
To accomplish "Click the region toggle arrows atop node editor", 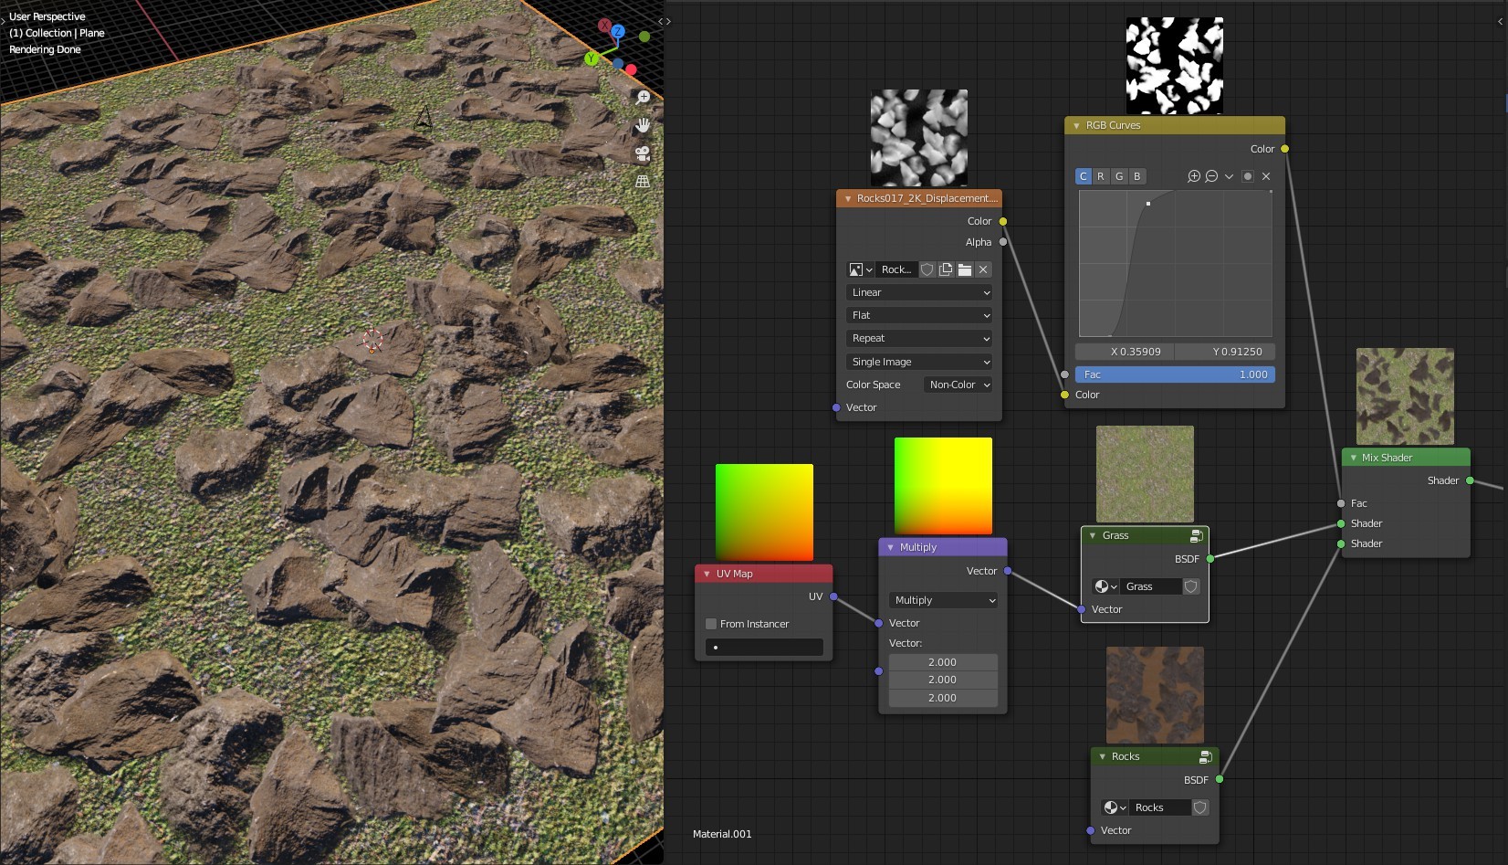I will point(665,21).
